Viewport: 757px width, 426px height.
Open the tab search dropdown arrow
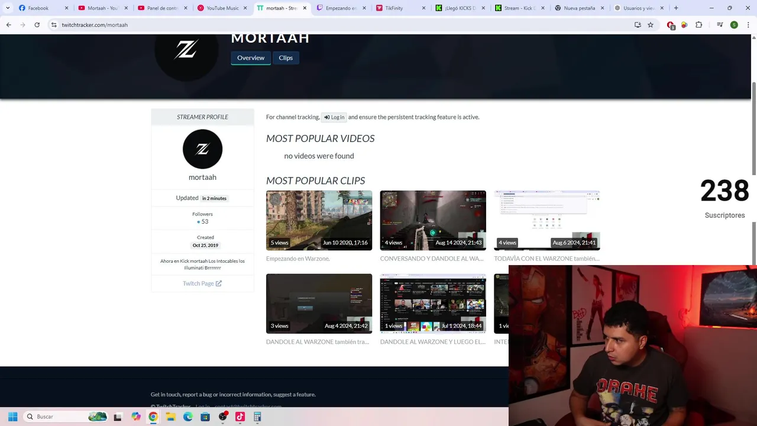(x=8, y=8)
